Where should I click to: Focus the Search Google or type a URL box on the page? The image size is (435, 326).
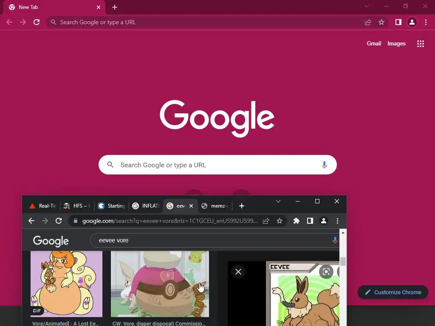click(x=217, y=165)
